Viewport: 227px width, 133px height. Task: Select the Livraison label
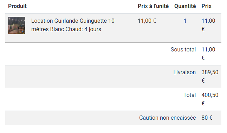tap(184, 72)
